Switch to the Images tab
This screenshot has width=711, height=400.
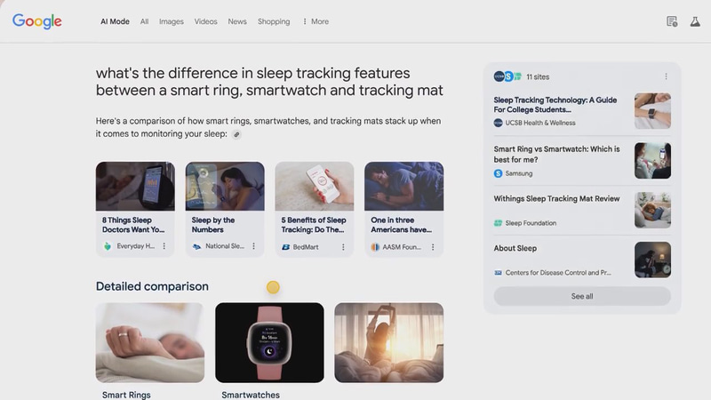click(171, 21)
